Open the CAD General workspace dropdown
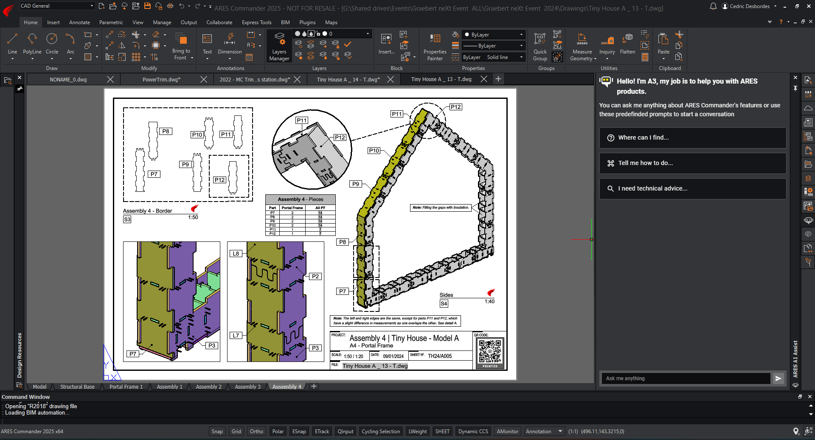 click(57, 6)
